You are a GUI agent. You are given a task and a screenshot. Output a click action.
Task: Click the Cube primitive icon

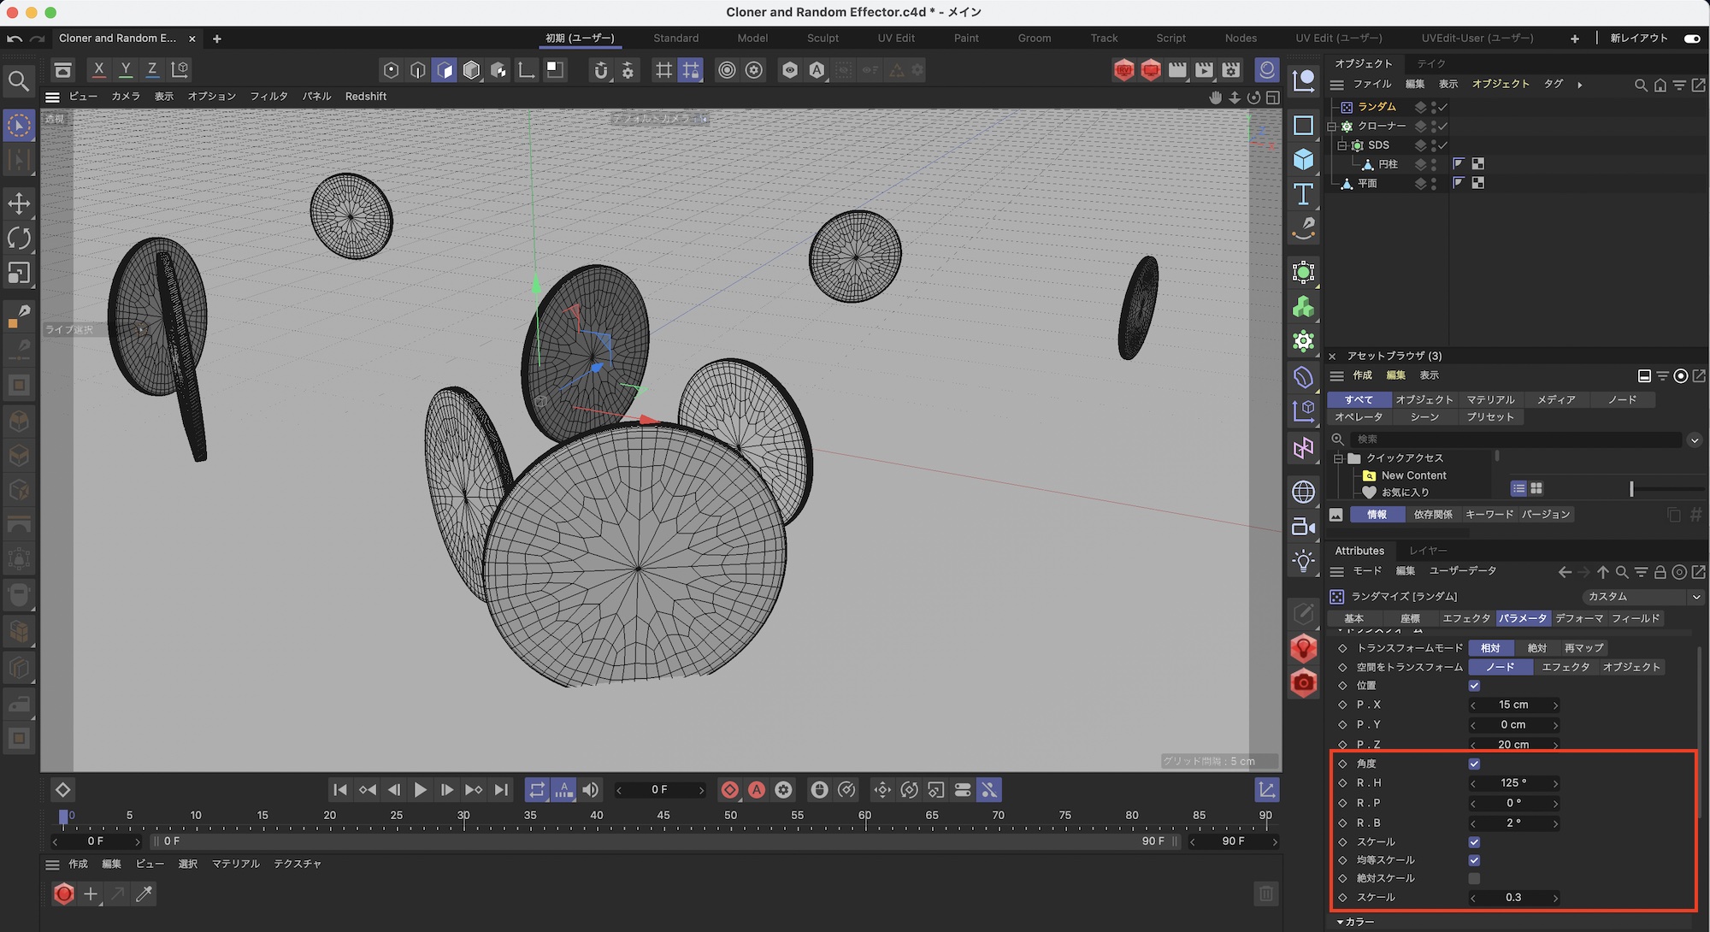click(1303, 160)
